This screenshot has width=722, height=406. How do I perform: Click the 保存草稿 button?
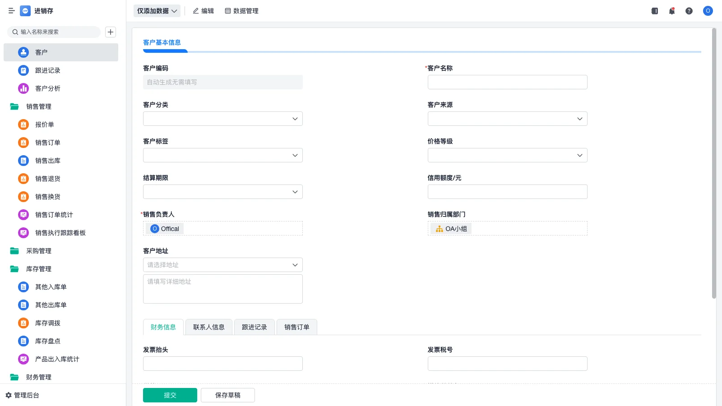click(228, 395)
